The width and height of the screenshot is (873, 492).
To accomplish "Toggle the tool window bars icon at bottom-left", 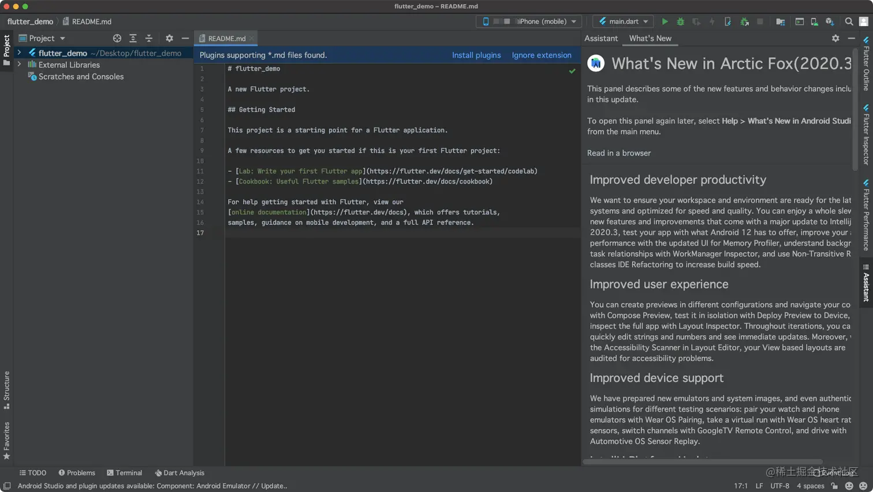I will pos(7,486).
